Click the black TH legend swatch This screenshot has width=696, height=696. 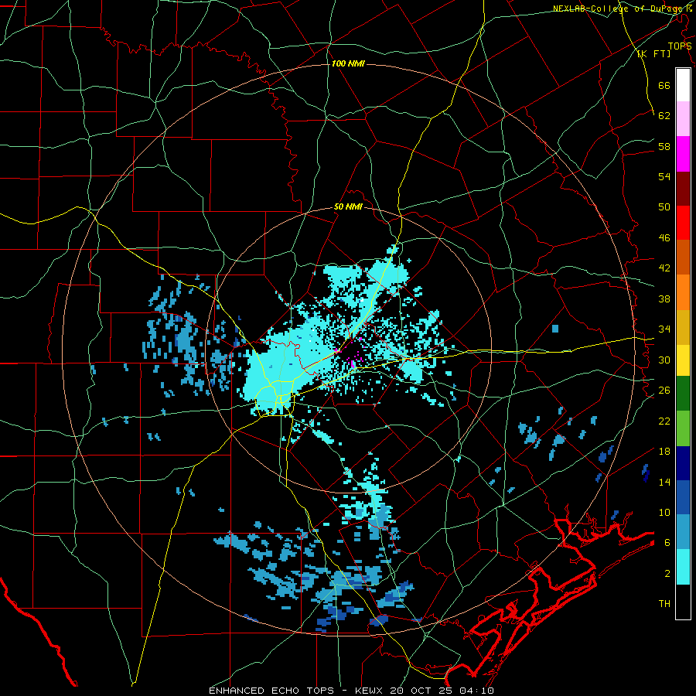click(x=683, y=602)
